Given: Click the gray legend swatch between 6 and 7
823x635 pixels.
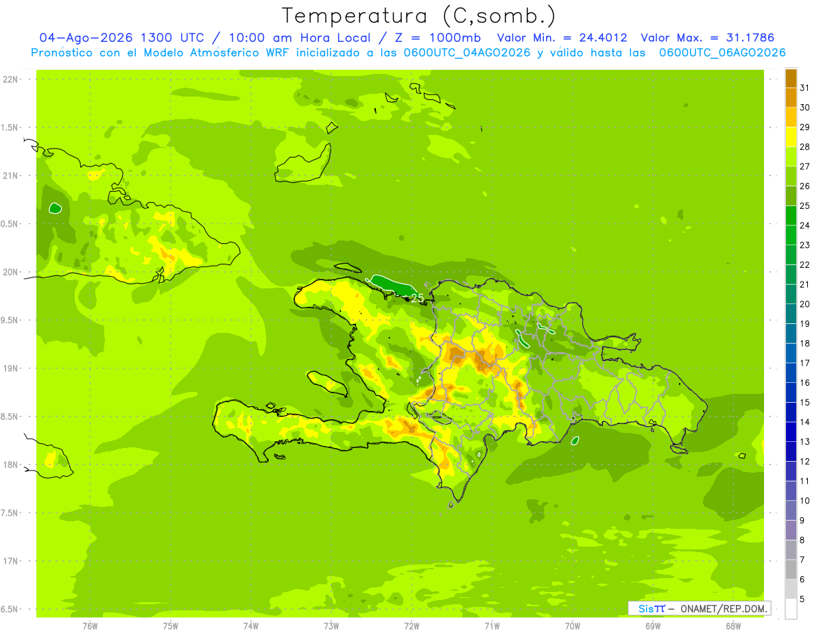Looking at the screenshot, I should coord(791,570).
